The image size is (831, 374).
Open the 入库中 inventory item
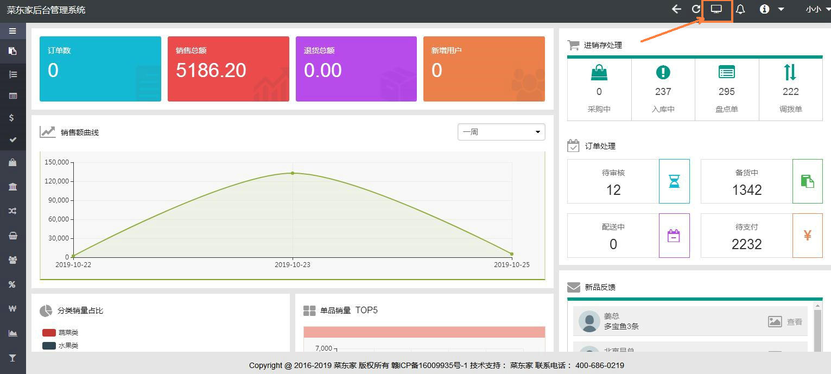663,90
